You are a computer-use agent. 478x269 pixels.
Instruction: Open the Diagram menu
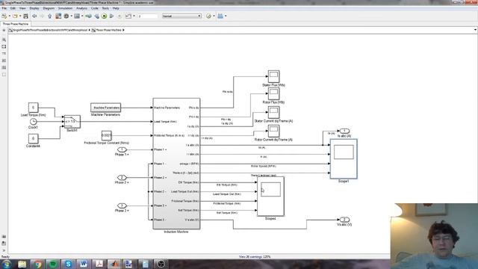click(49, 8)
